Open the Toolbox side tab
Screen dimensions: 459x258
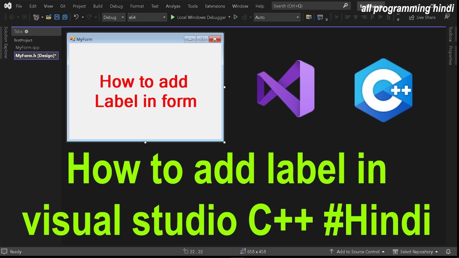pyautogui.click(x=450, y=34)
